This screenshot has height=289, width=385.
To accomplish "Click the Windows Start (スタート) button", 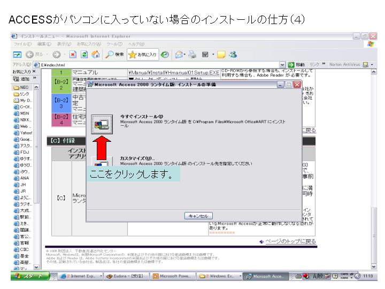I will [30, 276].
